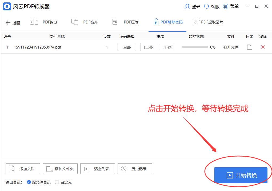Switch to the PDF解除密码 tab
This screenshot has height=191, width=272.
tap(167, 22)
